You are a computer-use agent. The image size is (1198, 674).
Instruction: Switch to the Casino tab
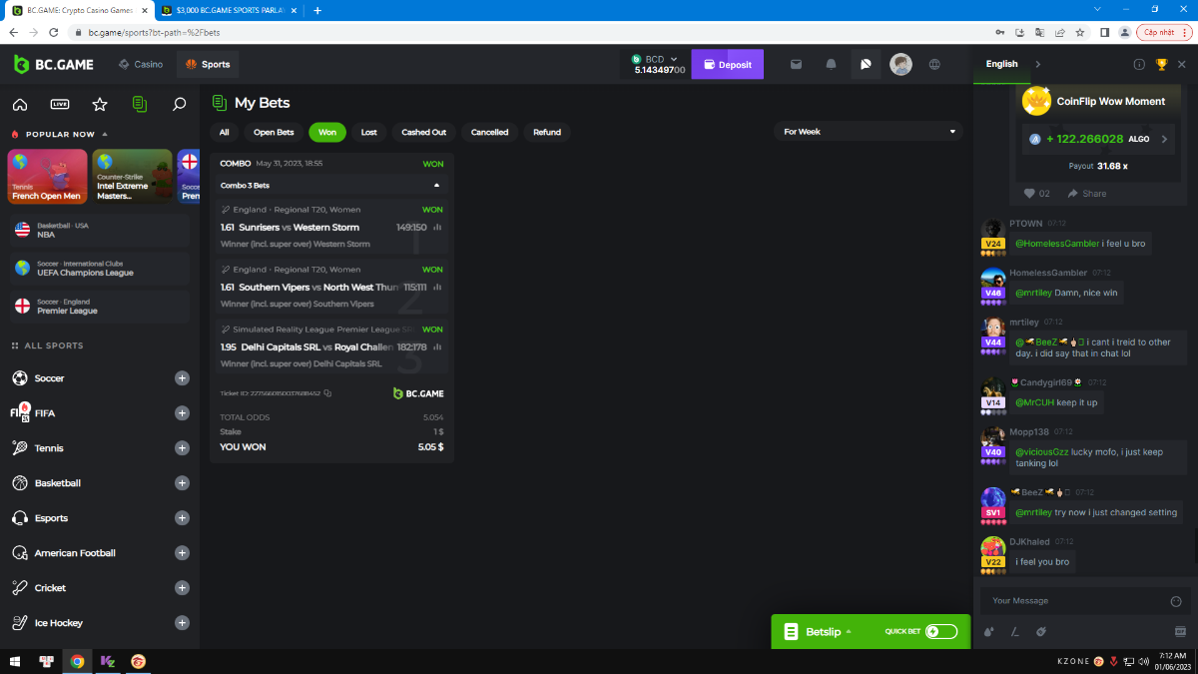pos(141,65)
